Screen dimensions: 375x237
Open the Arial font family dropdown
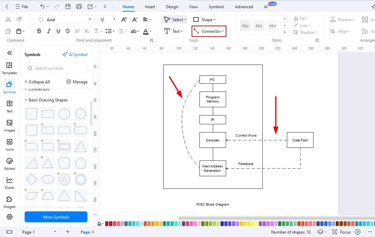64,19
